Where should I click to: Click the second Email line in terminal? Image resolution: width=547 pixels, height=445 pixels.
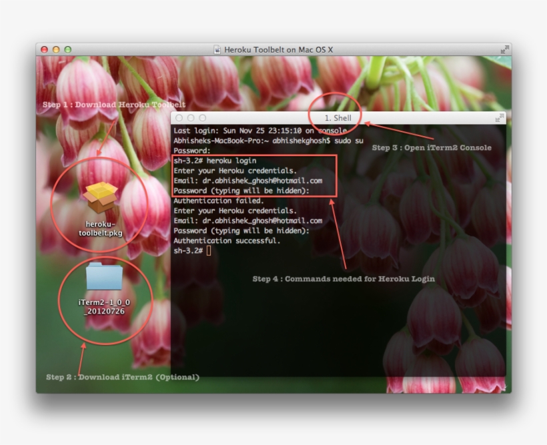(248, 221)
